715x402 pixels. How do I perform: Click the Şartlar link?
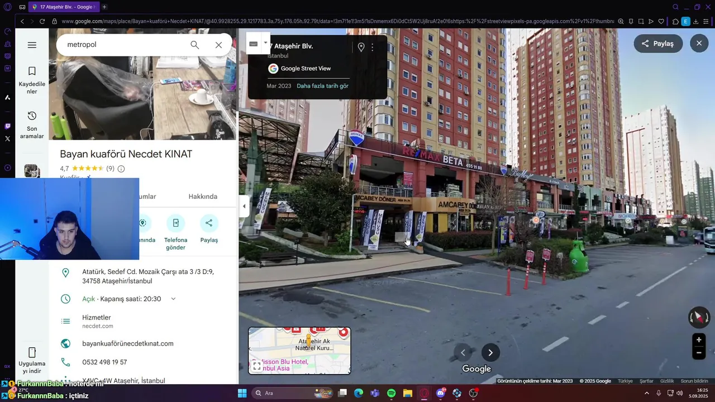pos(646,381)
